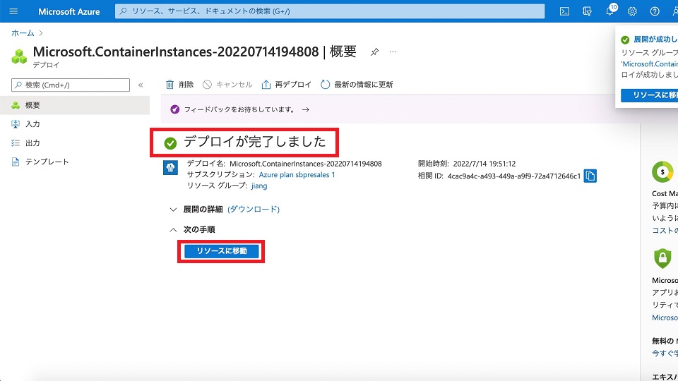Open portal settings gear
This screenshot has height=381, width=678.
point(631,12)
